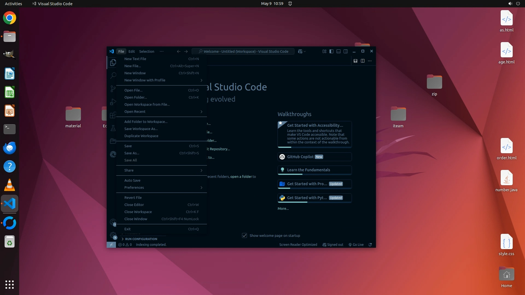525x295 pixels.
Task: Toggle primary sidebar layout icon
Action: coord(331,51)
